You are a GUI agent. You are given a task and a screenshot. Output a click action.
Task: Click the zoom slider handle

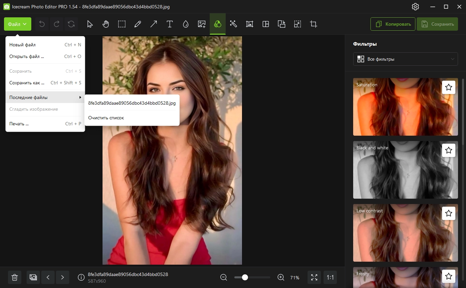pyautogui.click(x=245, y=277)
